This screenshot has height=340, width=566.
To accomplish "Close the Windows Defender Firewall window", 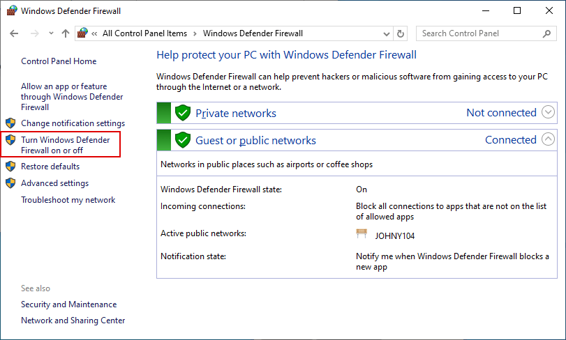I will pos(549,11).
